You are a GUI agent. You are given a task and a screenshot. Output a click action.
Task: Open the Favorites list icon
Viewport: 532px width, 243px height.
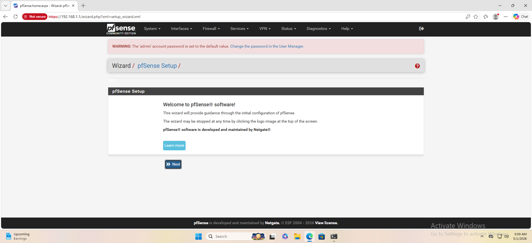click(x=486, y=17)
